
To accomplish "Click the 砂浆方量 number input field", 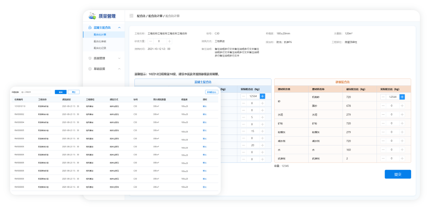I will pos(160,41).
